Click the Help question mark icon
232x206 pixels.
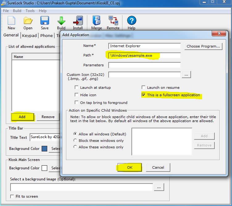[x=131, y=21]
